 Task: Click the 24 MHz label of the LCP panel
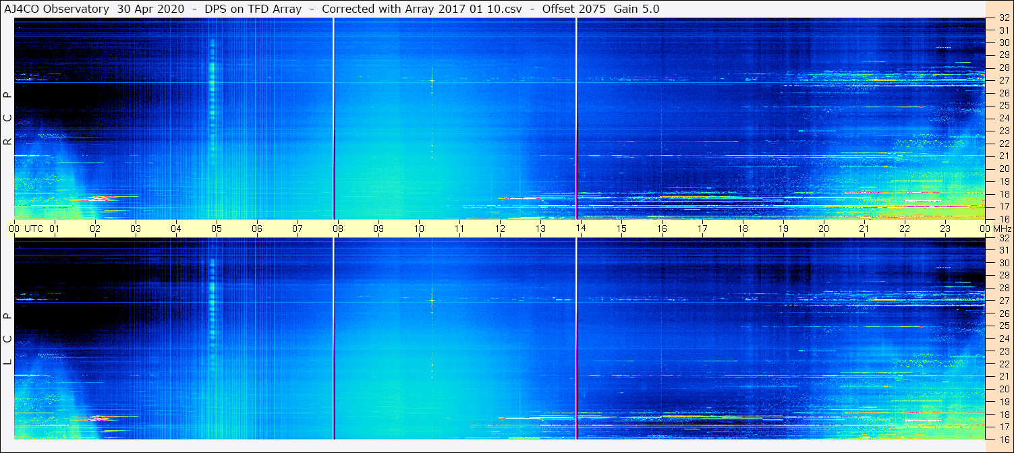pos(1004,338)
